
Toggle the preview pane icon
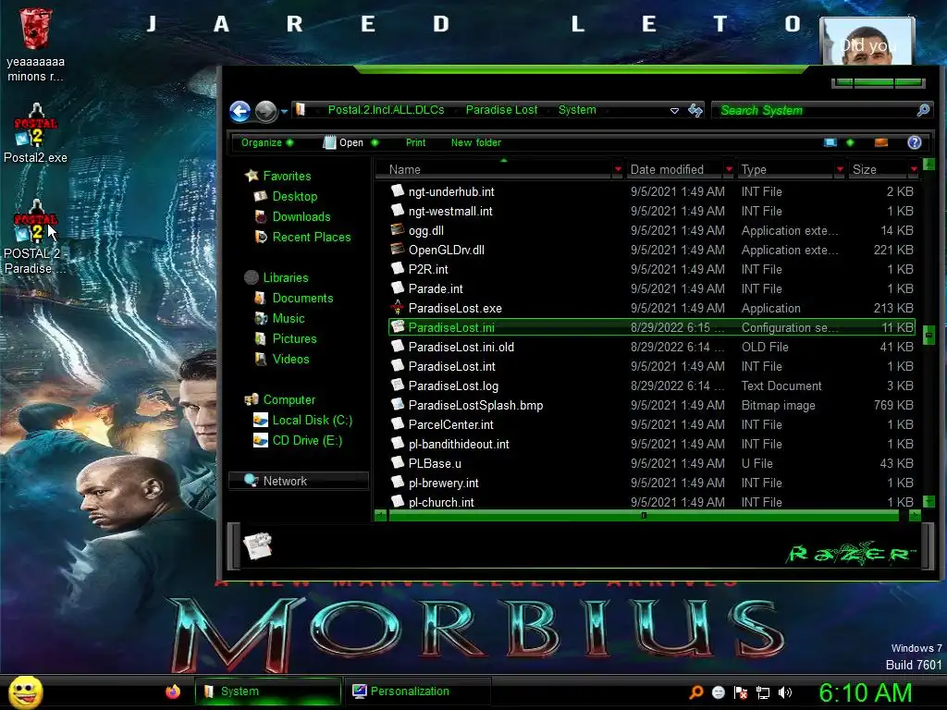[881, 142]
